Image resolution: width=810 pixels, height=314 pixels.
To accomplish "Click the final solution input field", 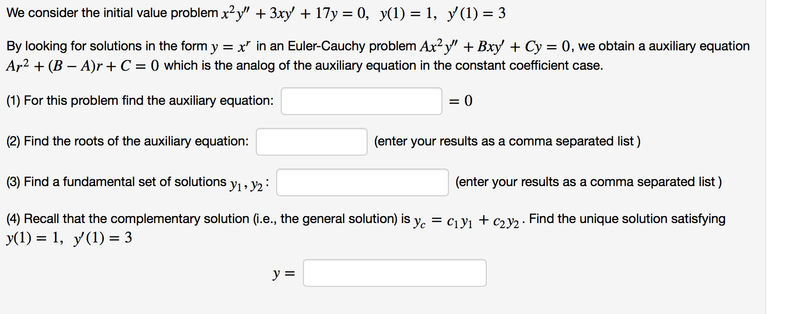I will 395,273.
